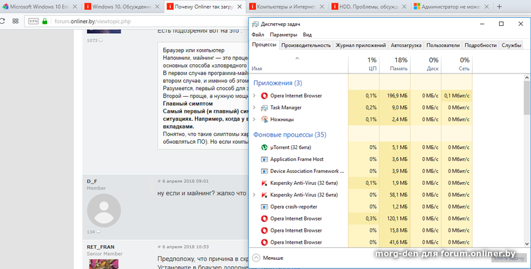Select the Приложения (3) group header
531x269 pixels.
(x=277, y=83)
